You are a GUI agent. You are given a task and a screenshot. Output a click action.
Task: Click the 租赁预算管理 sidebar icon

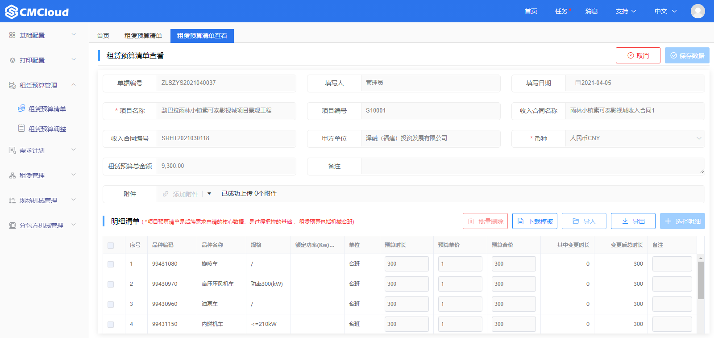click(12, 85)
